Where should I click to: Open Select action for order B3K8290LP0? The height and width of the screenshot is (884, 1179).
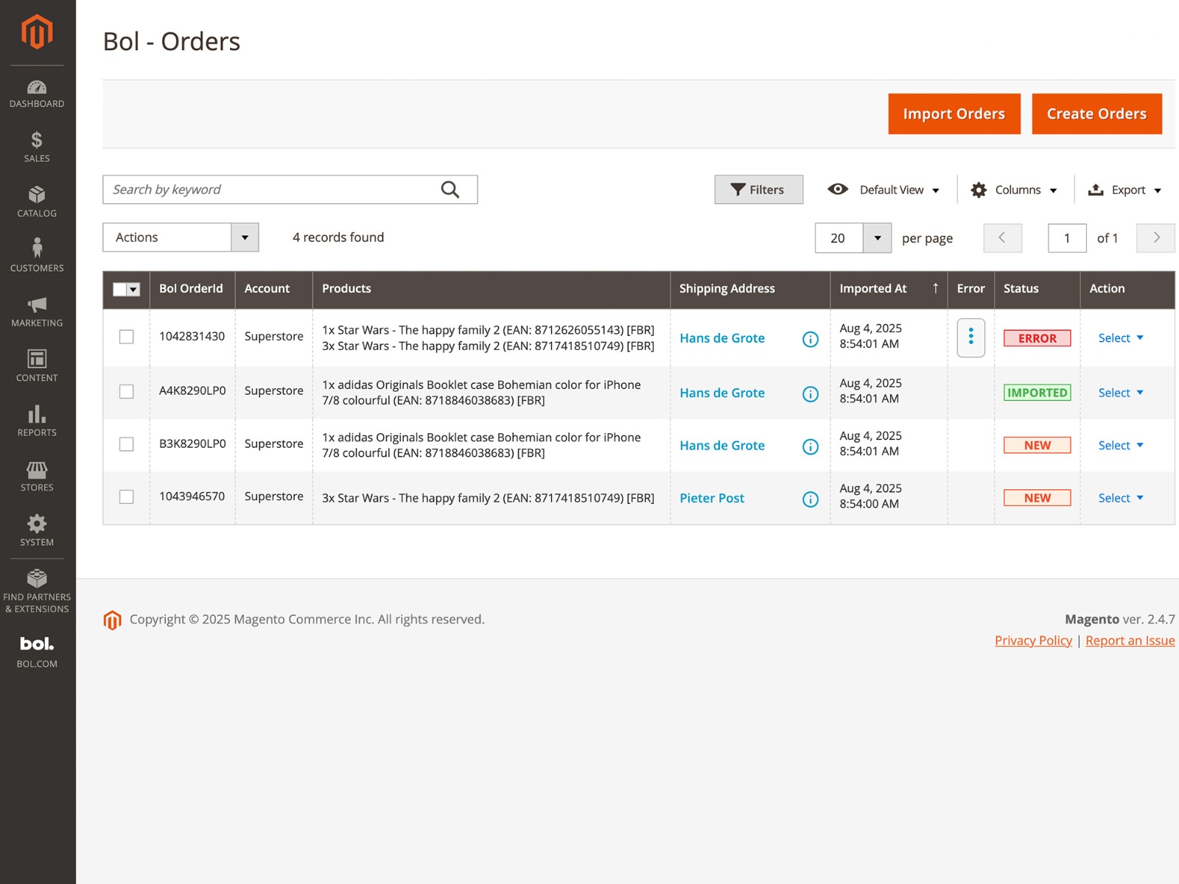coord(1121,445)
